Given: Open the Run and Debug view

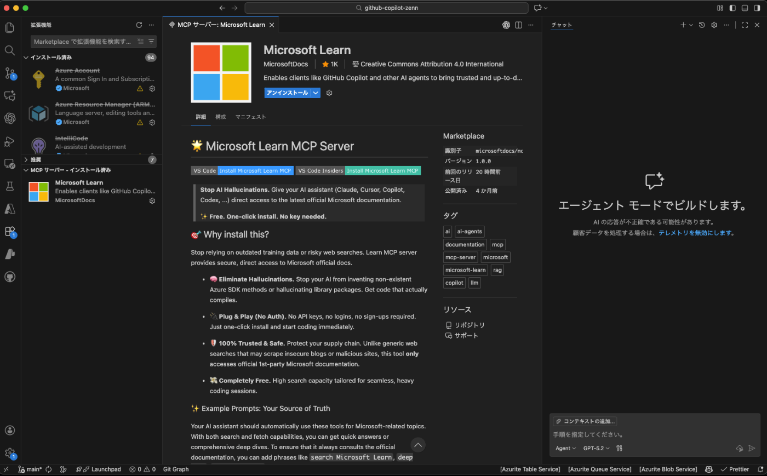Looking at the screenshot, I should [9, 141].
